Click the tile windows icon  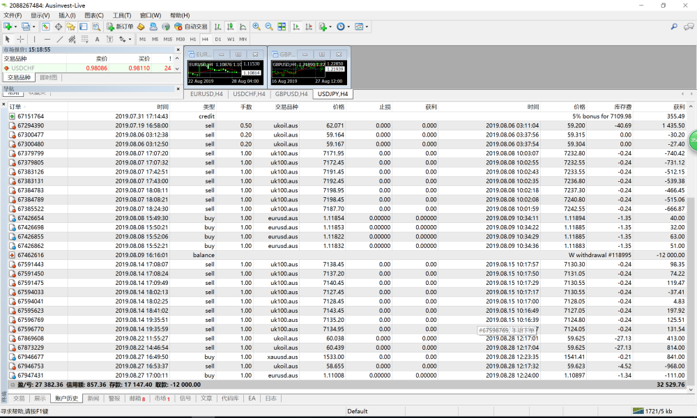[x=282, y=26]
